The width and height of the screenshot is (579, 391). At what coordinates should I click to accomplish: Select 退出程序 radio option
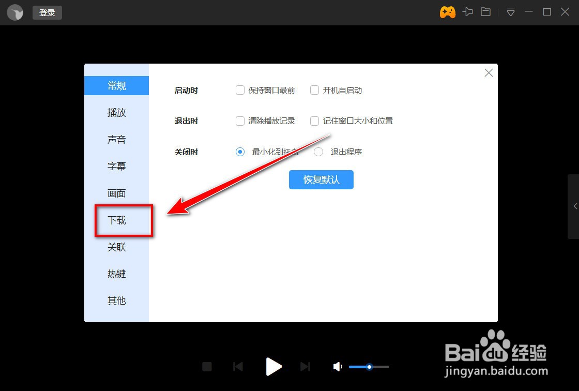(318, 152)
